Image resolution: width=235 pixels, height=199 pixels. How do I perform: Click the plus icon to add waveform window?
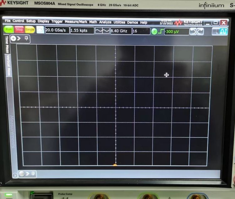[13, 38]
